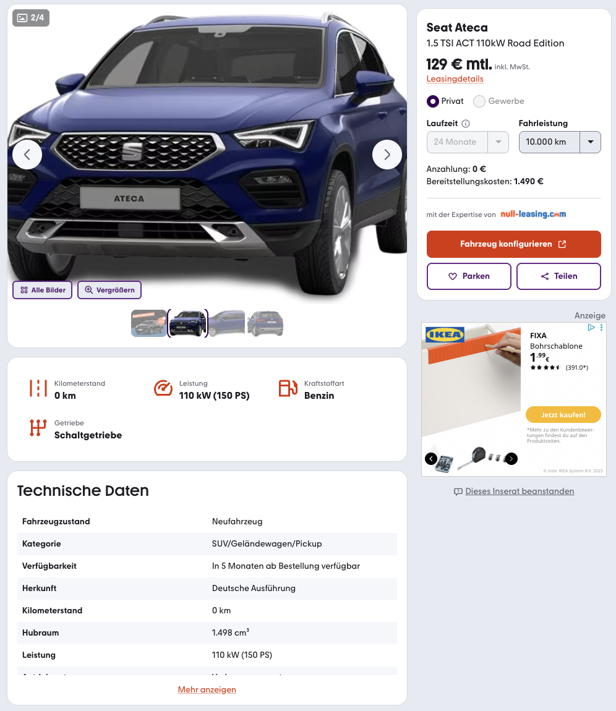Viewport: 616px width, 711px height.
Task: Click the share icon on Teilen
Action: tap(545, 276)
